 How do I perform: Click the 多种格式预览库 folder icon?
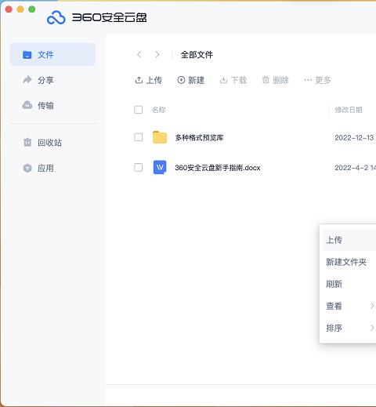(160, 137)
